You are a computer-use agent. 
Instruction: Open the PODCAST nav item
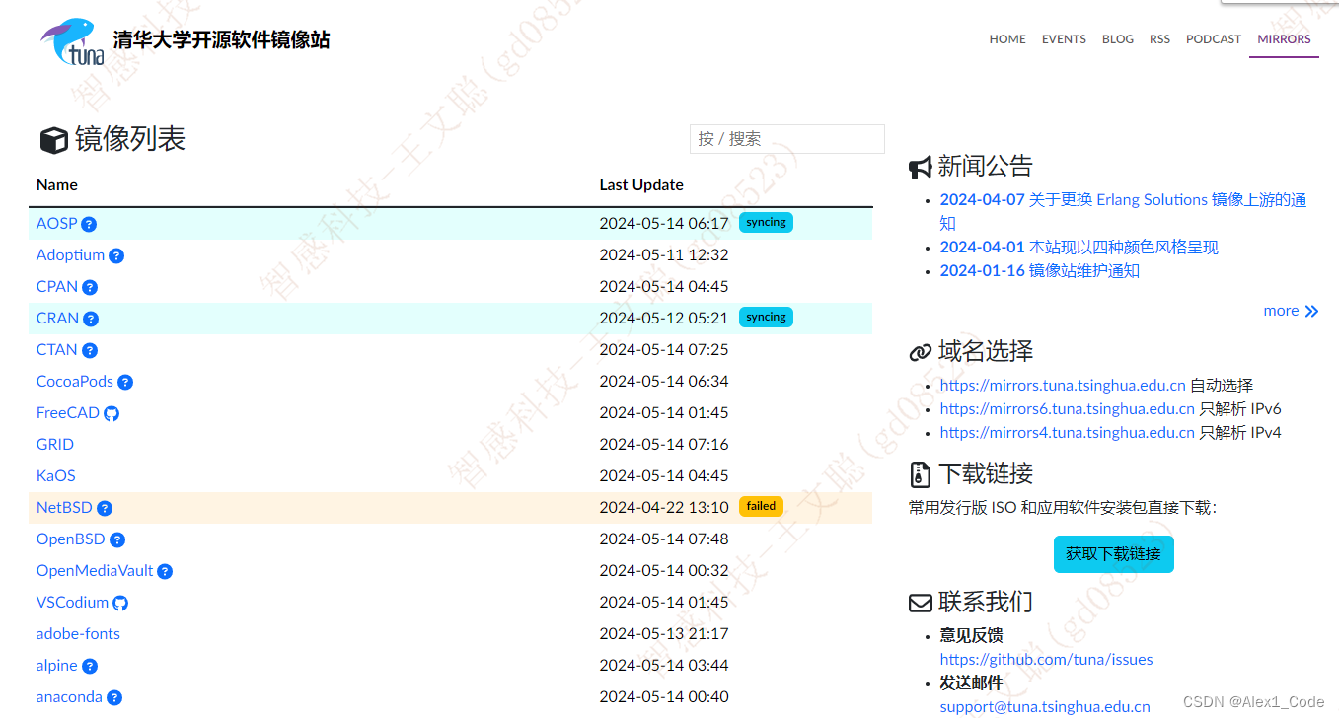(1214, 39)
